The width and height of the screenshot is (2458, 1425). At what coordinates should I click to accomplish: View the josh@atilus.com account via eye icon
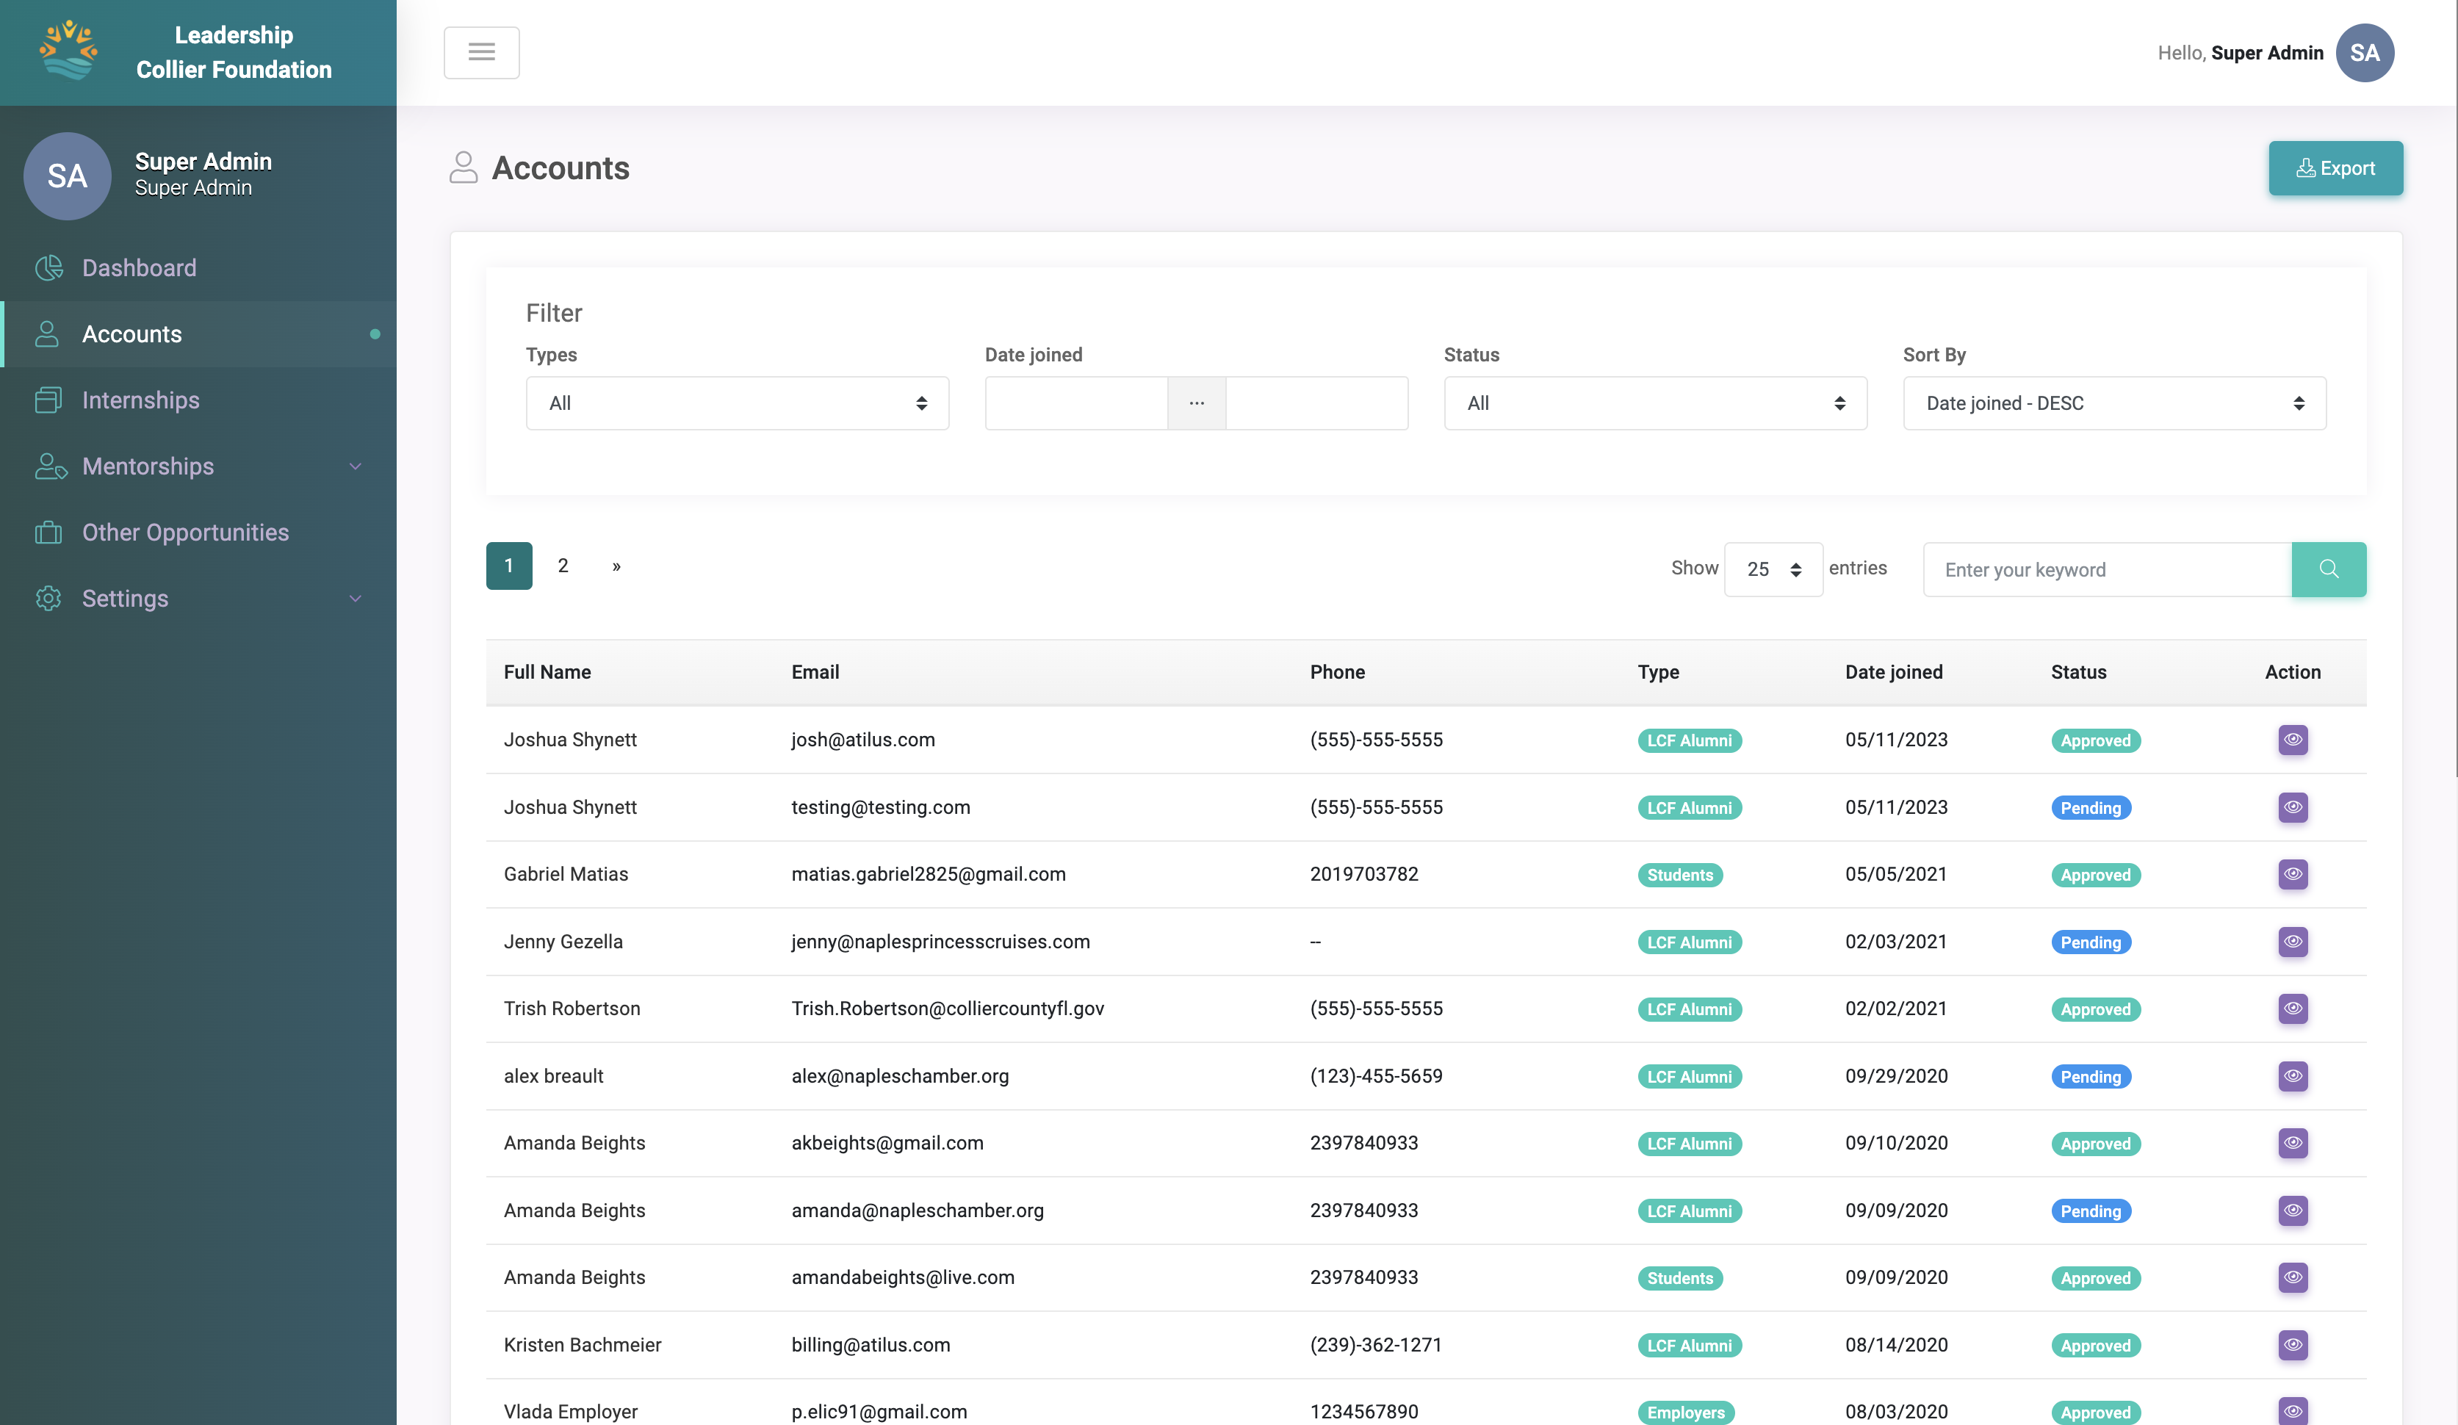pyautogui.click(x=2292, y=740)
